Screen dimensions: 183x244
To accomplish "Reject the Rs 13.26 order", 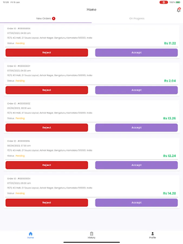I will [x=47, y=127].
